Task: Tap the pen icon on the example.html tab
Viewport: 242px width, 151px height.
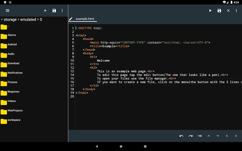Action: pos(71,19)
